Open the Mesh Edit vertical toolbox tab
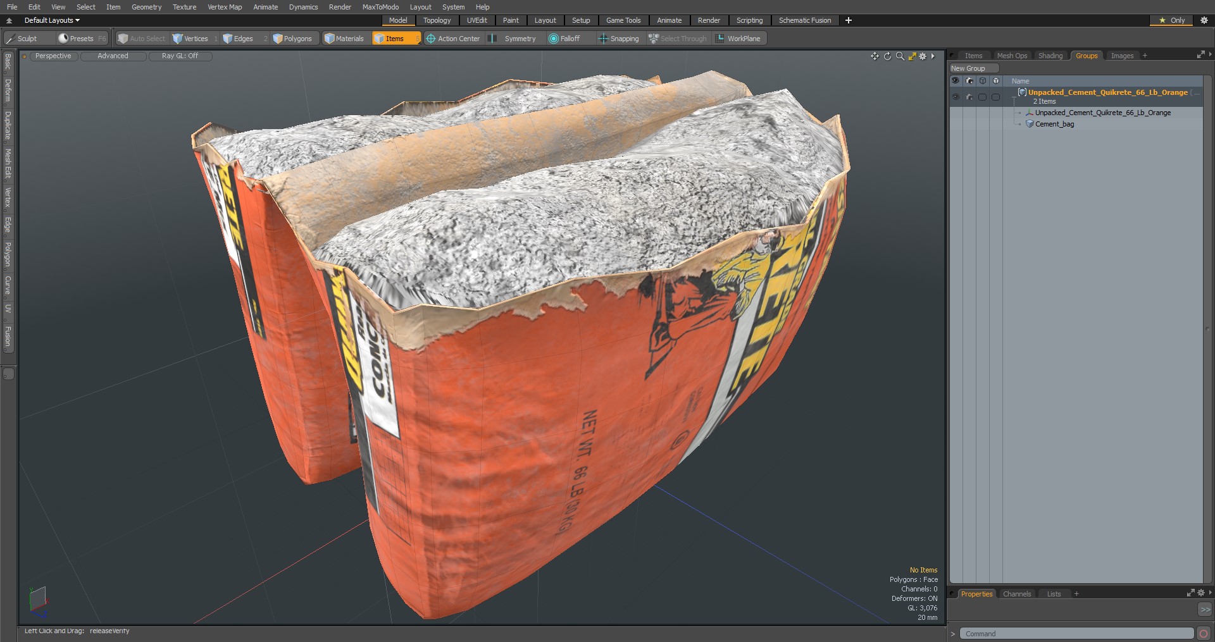 [x=8, y=164]
